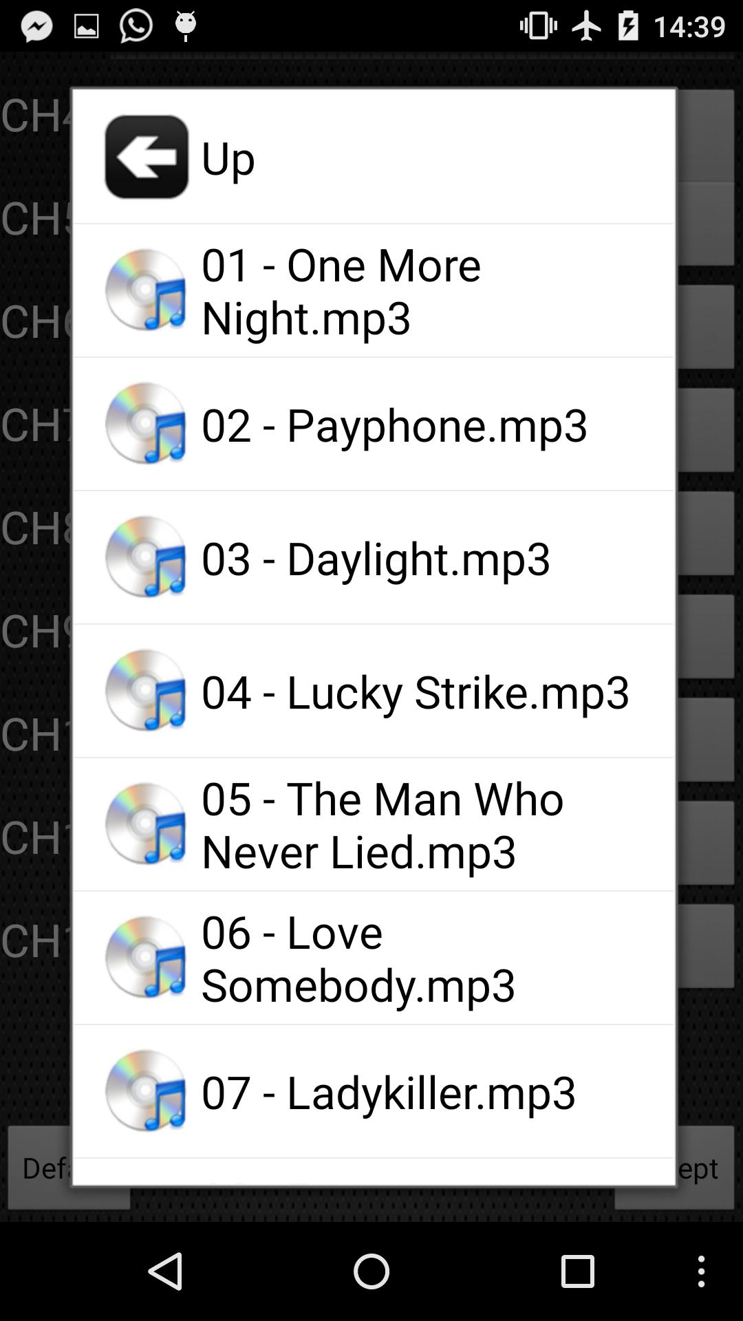Screen dimensions: 743x1321
Task: Tap the disc icon for The Man Who Never Lied
Action: (x=147, y=824)
